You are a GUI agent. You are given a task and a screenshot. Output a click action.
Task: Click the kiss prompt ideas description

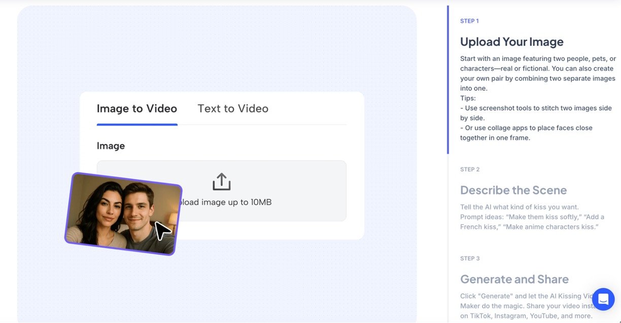click(x=532, y=217)
